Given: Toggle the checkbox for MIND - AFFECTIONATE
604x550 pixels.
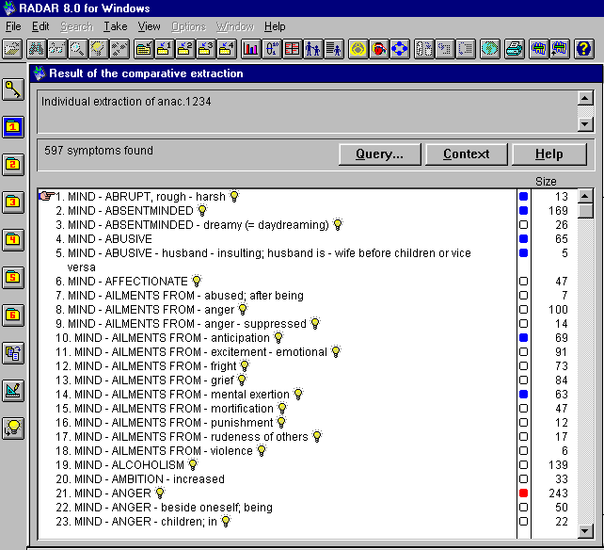Looking at the screenshot, I should tap(524, 282).
